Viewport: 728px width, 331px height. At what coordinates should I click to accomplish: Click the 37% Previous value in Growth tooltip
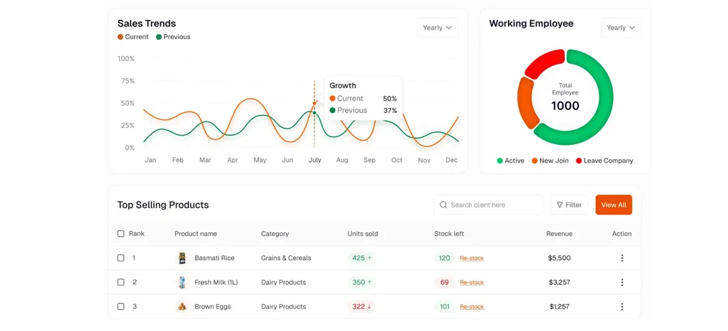point(390,111)
